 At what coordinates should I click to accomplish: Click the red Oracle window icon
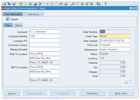[3, 8]
